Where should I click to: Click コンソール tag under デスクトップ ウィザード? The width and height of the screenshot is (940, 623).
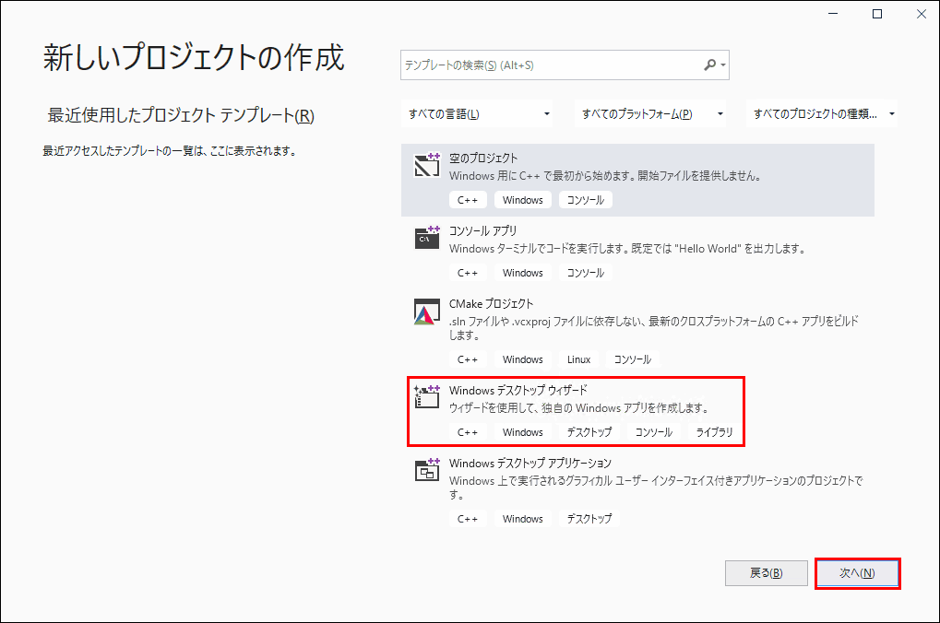(653, 432)
